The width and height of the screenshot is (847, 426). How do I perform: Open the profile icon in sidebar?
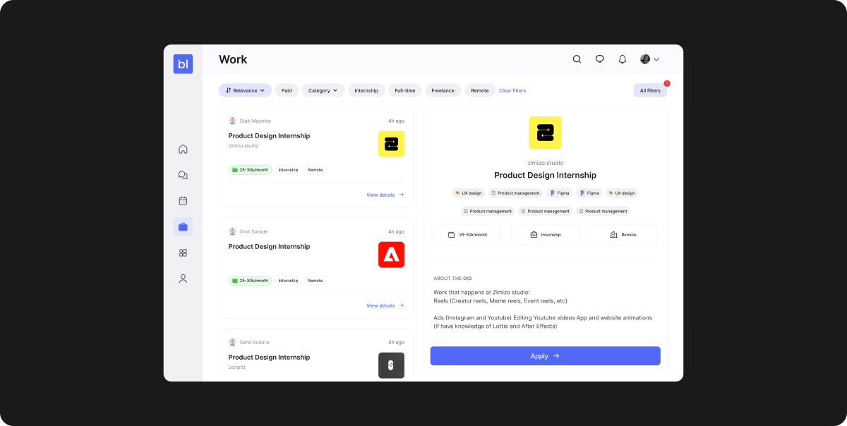click(x=183, y=279)
